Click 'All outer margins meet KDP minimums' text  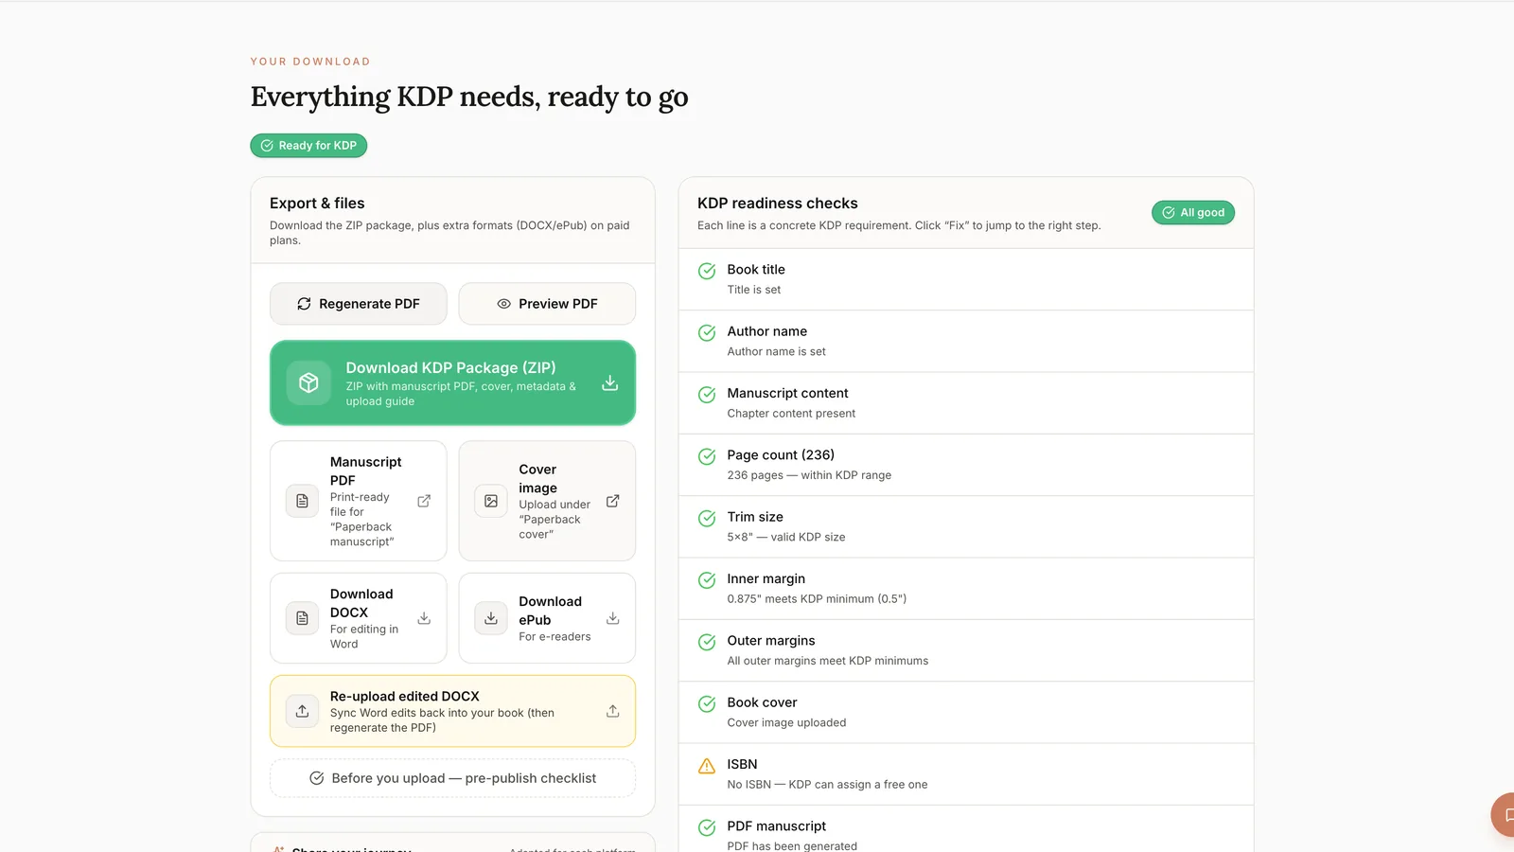[827, 661]
